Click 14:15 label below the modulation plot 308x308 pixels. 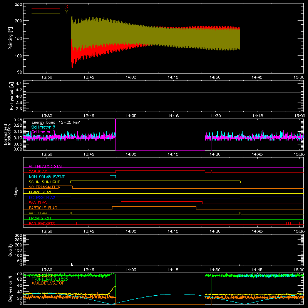pos(173,154)
